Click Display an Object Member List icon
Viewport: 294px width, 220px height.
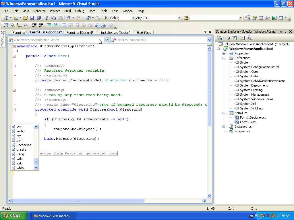coord(6,25)
